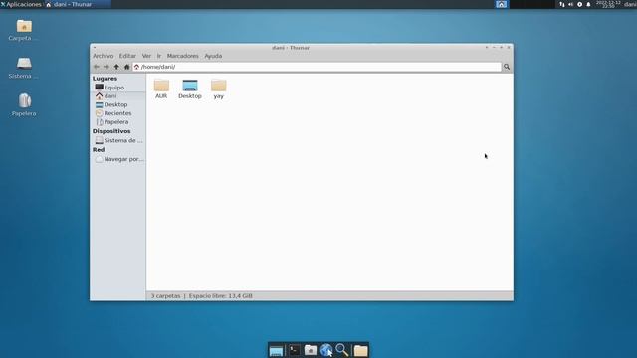Launch the terminal from the dock

coord(295,350)
